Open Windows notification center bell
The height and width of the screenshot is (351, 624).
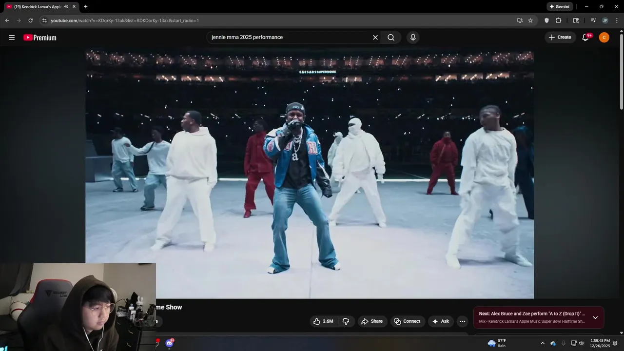pos(615,343)
